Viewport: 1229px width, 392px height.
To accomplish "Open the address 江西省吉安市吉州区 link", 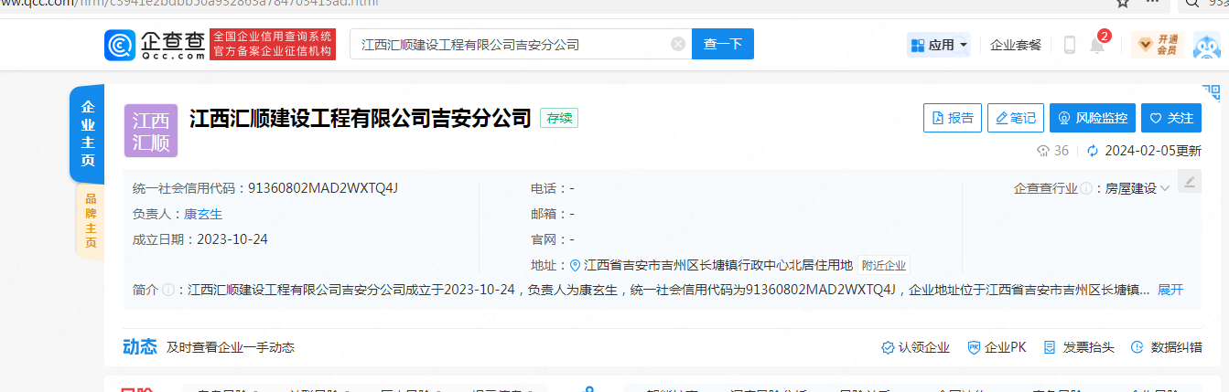I will 718,265.
